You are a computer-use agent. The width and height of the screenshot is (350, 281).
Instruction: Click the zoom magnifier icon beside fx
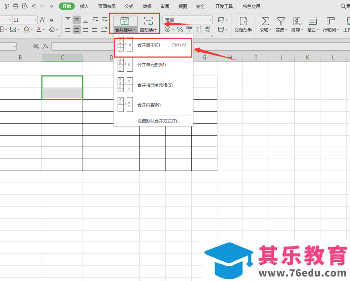[36, 47]
